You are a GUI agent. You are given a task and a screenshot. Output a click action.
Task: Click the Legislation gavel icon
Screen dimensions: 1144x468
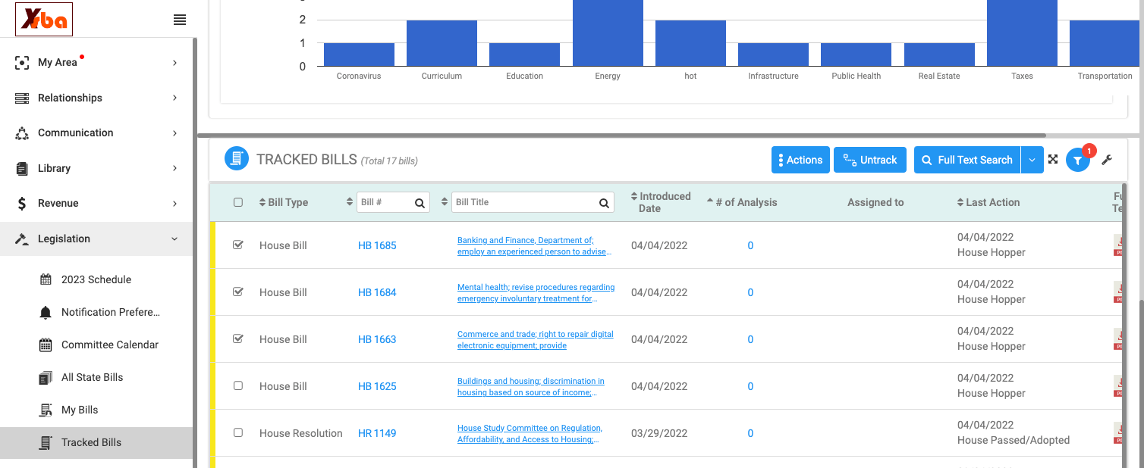tap(22, 239)
